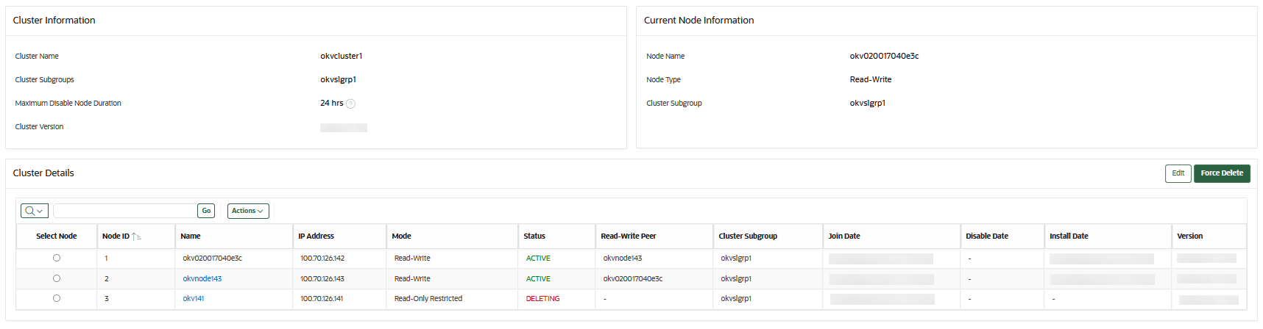Choose the radio button for okv141
The width and height of the screenshot is (1263, 329).
(x=57, y=298)
